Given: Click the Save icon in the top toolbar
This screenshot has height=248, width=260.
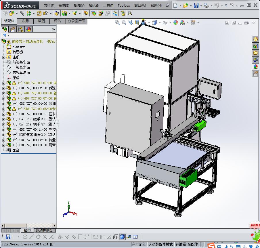Looking at the screenshot, I should coord(196,5).
